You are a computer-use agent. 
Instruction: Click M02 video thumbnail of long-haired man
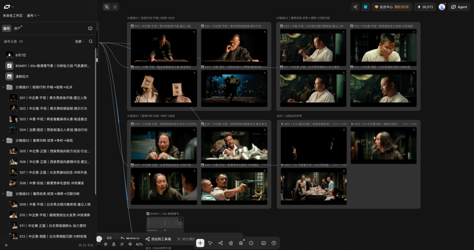[383, 145]
